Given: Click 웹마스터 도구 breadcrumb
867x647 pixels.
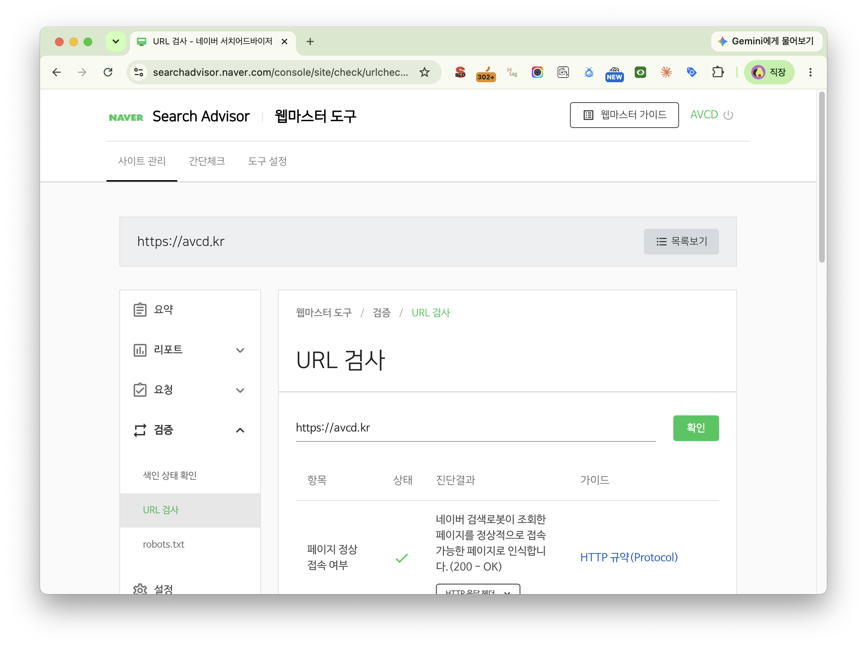Looking at the screenshot, I should pyautogui.click(x=323, y=312).
